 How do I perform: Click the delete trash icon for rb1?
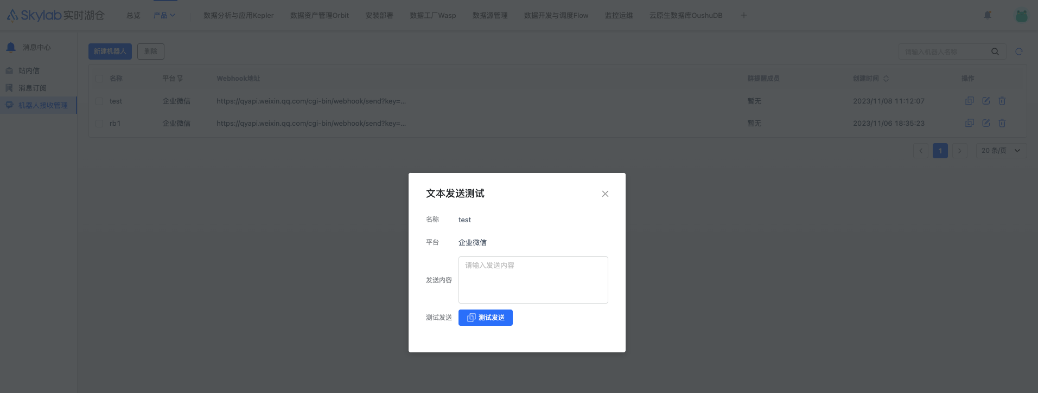click(x=1002, y=124)
